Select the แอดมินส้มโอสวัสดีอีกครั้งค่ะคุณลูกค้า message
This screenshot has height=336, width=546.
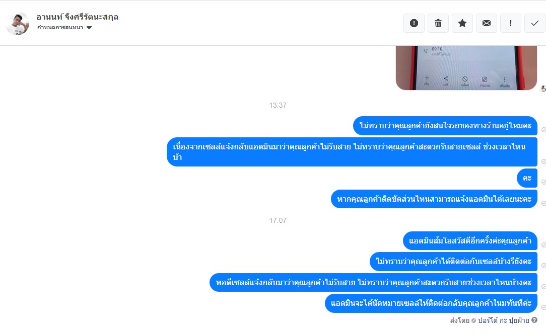tap(470, 241)
